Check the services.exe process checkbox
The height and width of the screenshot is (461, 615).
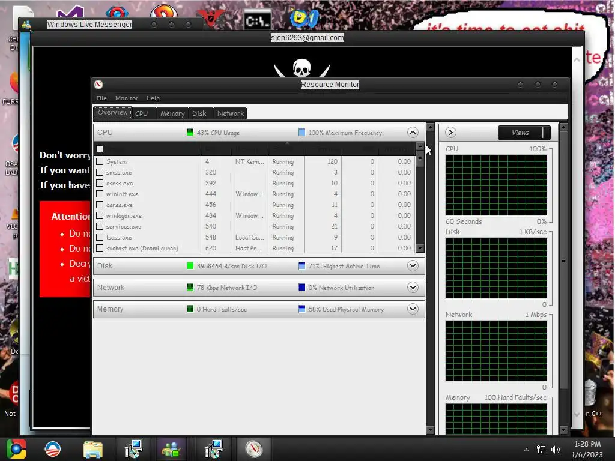pyautogui.click(x=100, y=226)
